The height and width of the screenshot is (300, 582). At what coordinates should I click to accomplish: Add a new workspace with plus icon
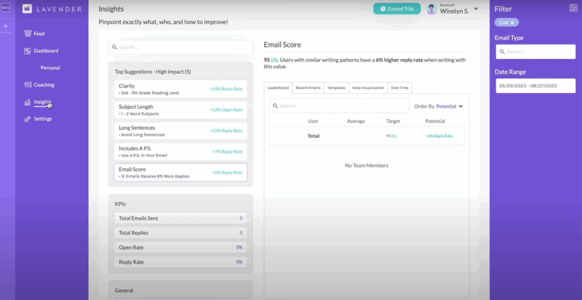point(6,26)
